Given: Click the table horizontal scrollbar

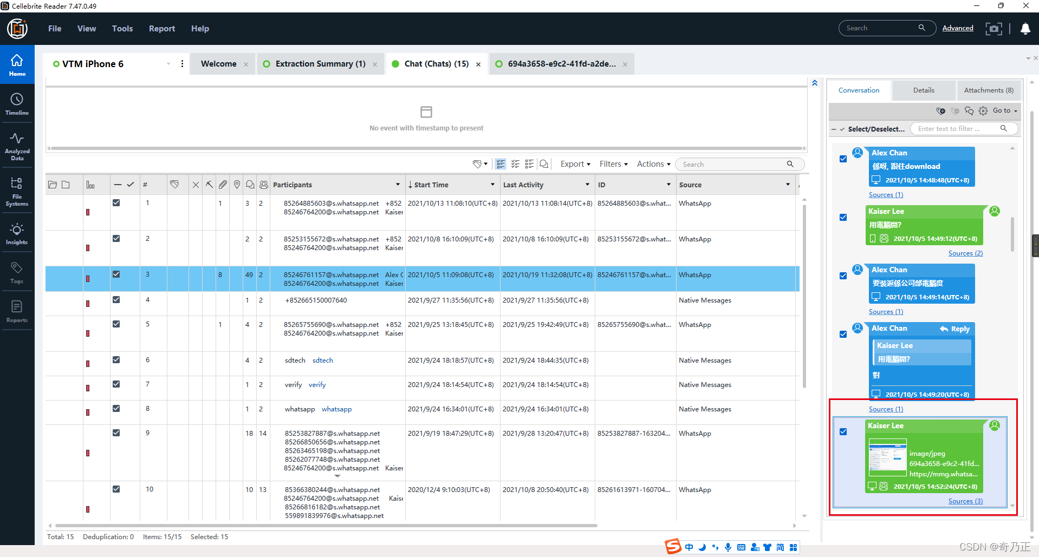Looking at the screenshot, I should tap(326, 526).
